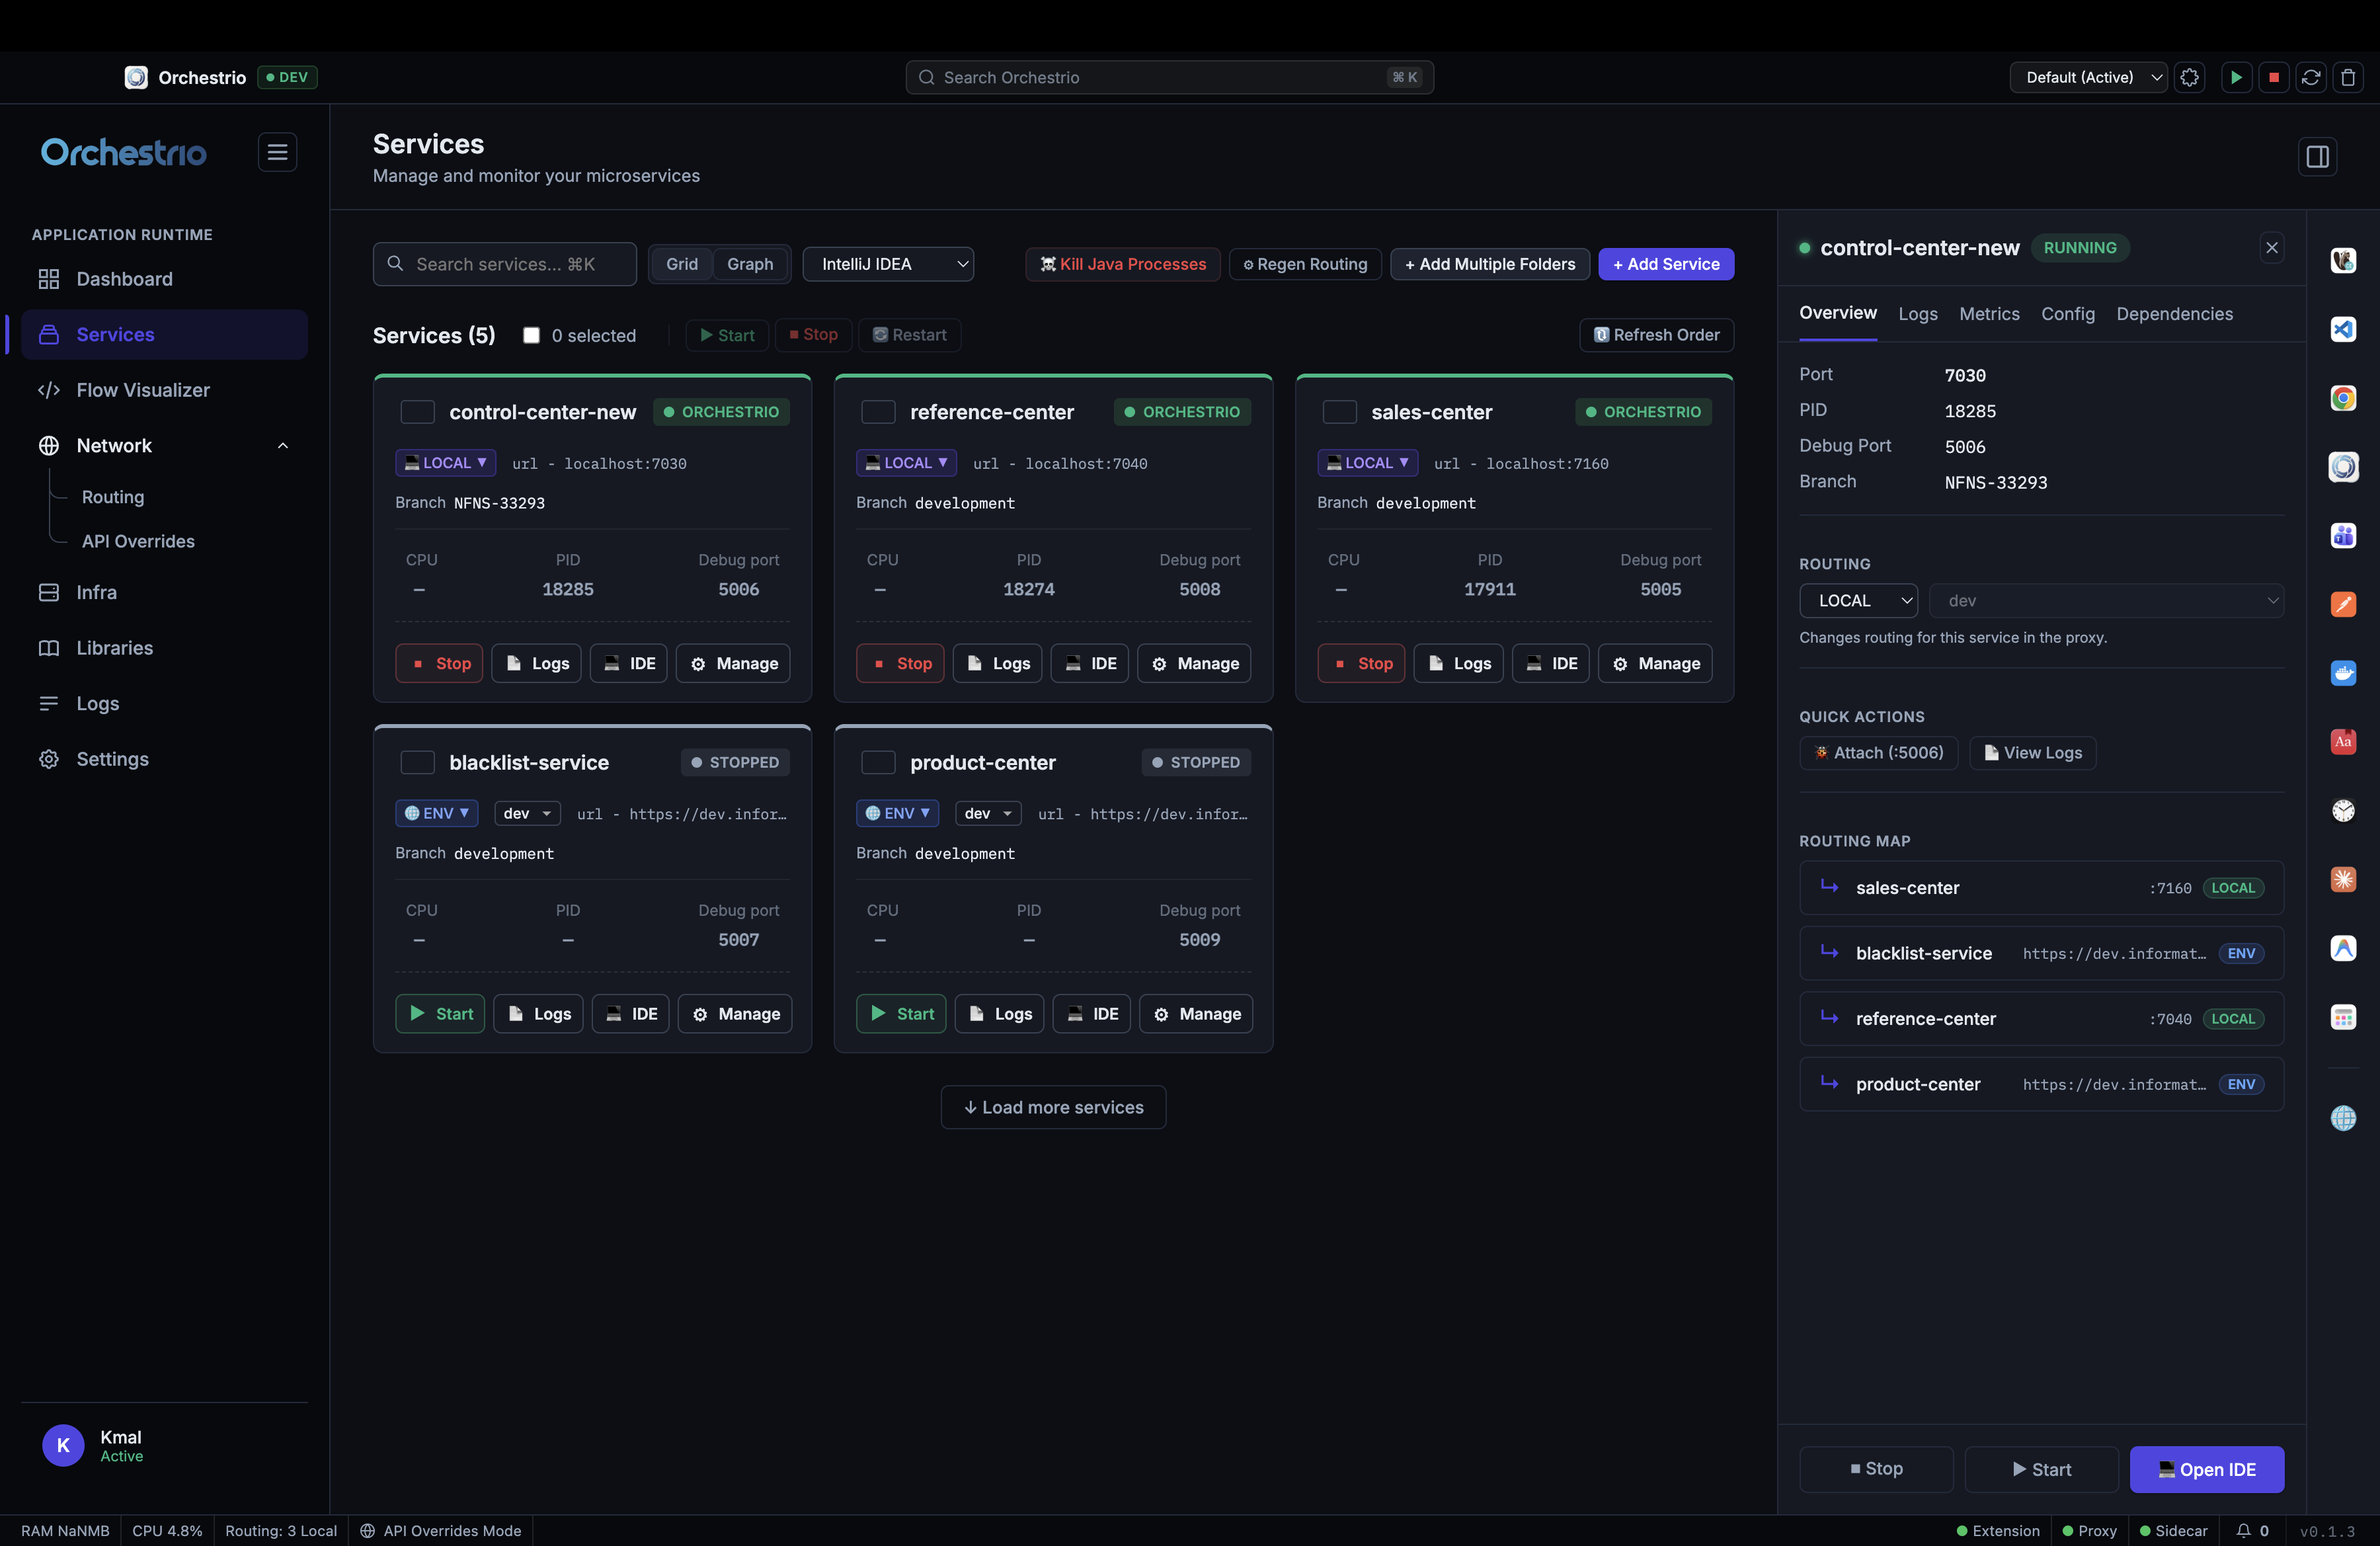Screen dimensions: 2380x1546
Task: Open LOCAL dropdown on control-center-new card
Action: [x=445, y=463]
